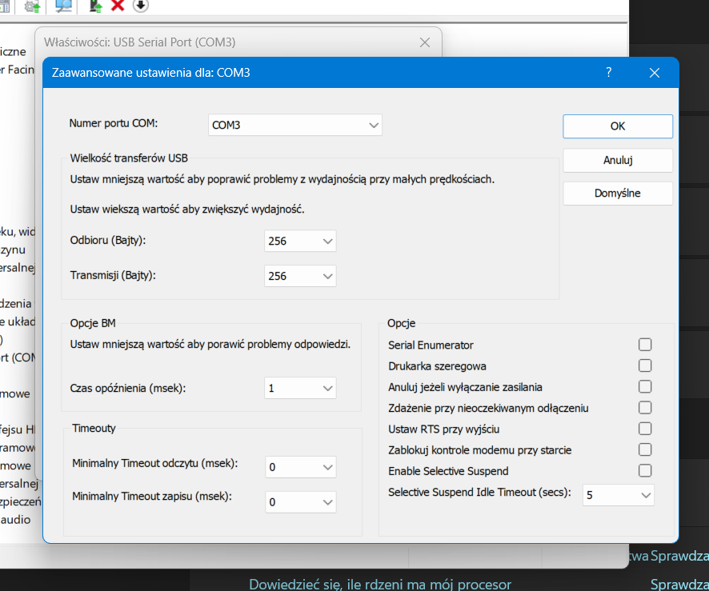This screenshot has height=591, width=709.
Task: Enable the Serial Enumerator checkbox
Action: 645,345
